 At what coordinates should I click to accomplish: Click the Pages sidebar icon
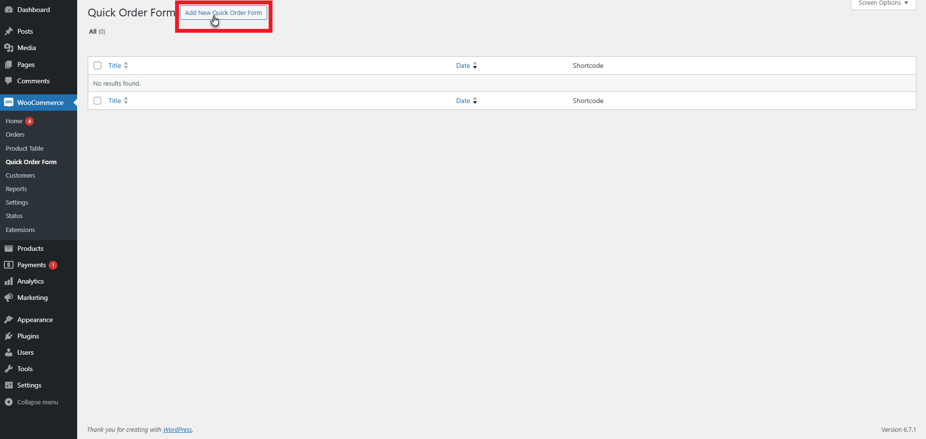(9, 64)
